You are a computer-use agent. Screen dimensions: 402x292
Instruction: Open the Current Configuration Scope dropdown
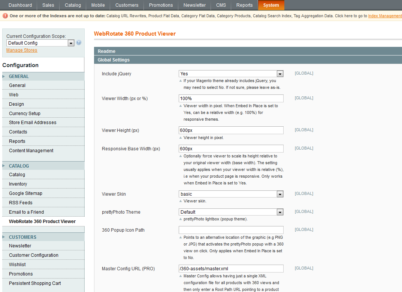[40, 43]
